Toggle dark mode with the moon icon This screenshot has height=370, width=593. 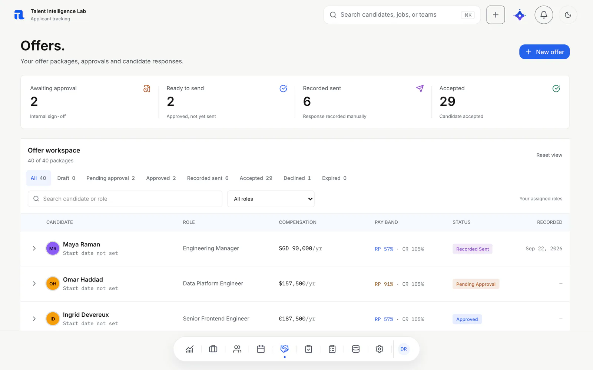point(568,15)
